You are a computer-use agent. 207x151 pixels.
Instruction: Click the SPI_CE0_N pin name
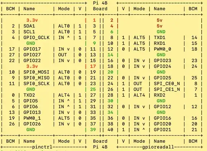tap(167, 84)
